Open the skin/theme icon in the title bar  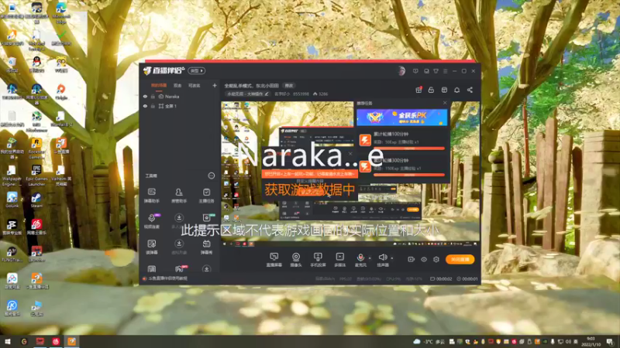click(x=436, y=71)
